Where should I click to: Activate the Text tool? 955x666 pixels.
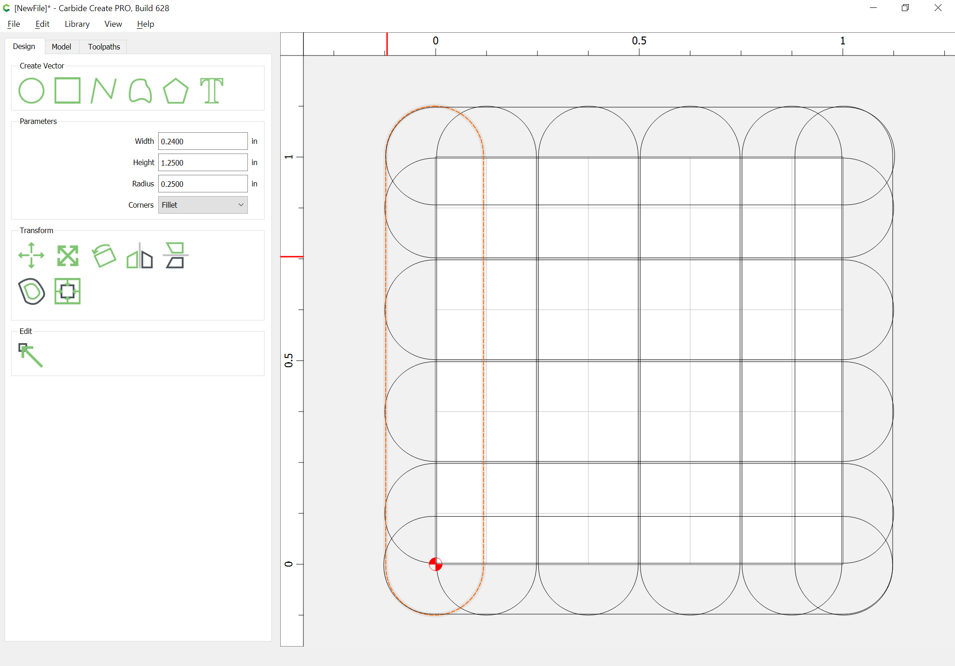coord(212,91)
